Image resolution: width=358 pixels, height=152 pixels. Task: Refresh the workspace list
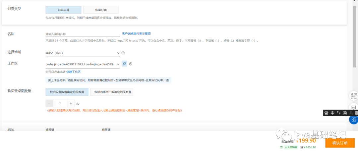point(124,64)
